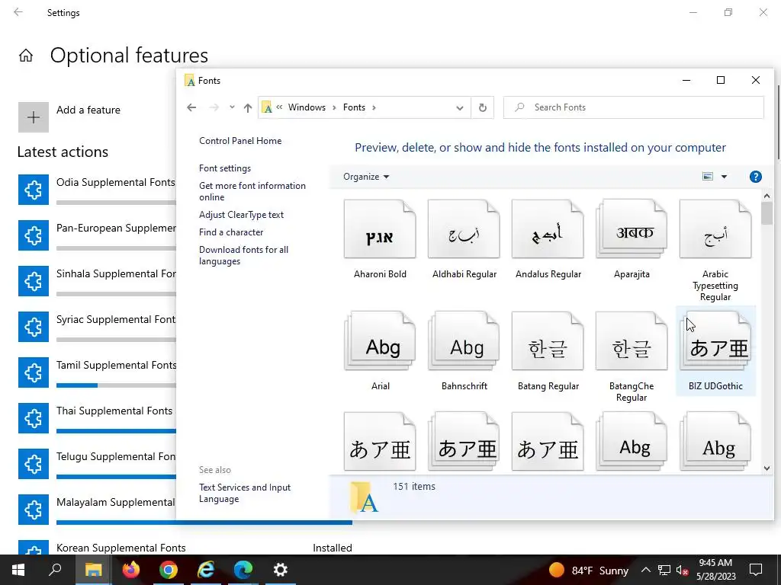Click the font list scrollbar down arrow

click(x=767, y=468)
